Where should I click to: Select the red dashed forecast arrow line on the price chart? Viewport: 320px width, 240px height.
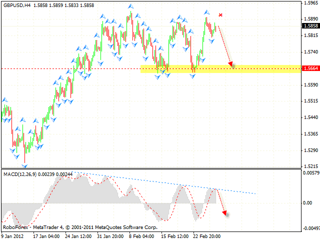click(224, 45)
